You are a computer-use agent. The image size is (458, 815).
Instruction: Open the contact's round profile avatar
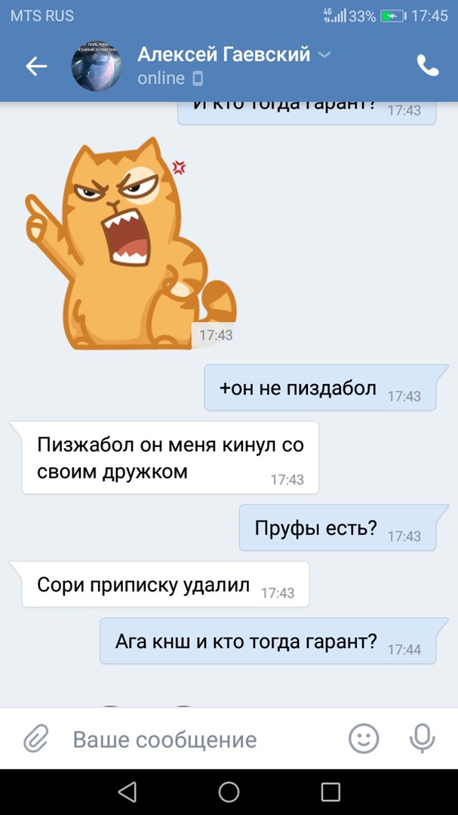(96, 66)
